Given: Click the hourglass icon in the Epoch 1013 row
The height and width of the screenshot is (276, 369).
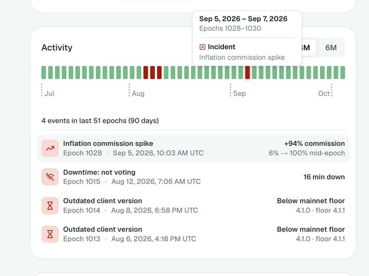Looking at the screenshot, I should [50, 234].
